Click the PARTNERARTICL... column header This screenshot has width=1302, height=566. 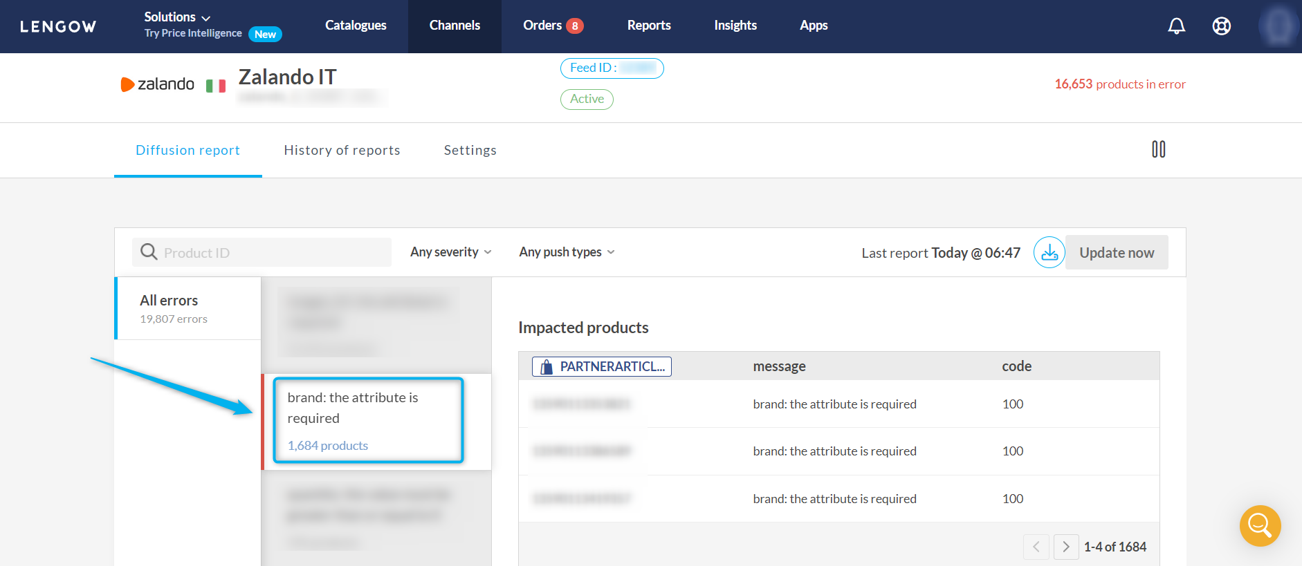pyautogui.click(x=601, y=366)
